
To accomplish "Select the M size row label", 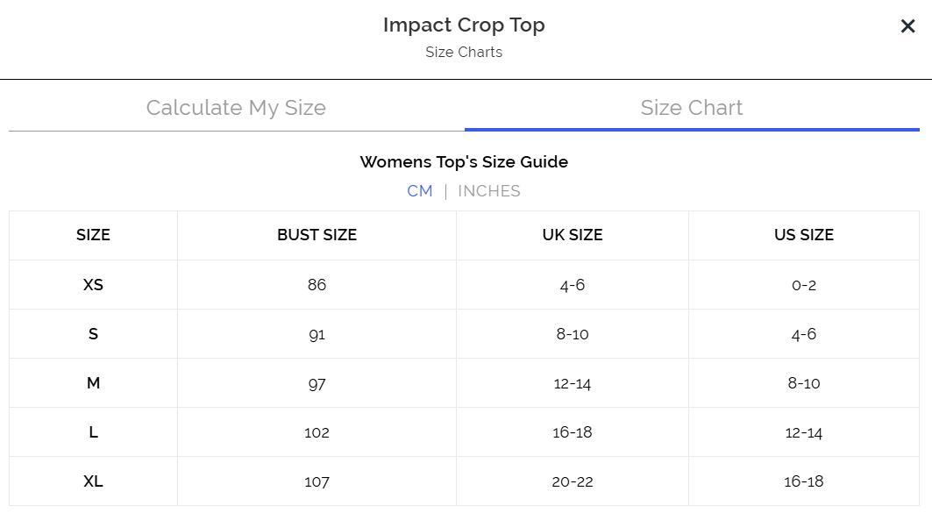I will (93, 383).
